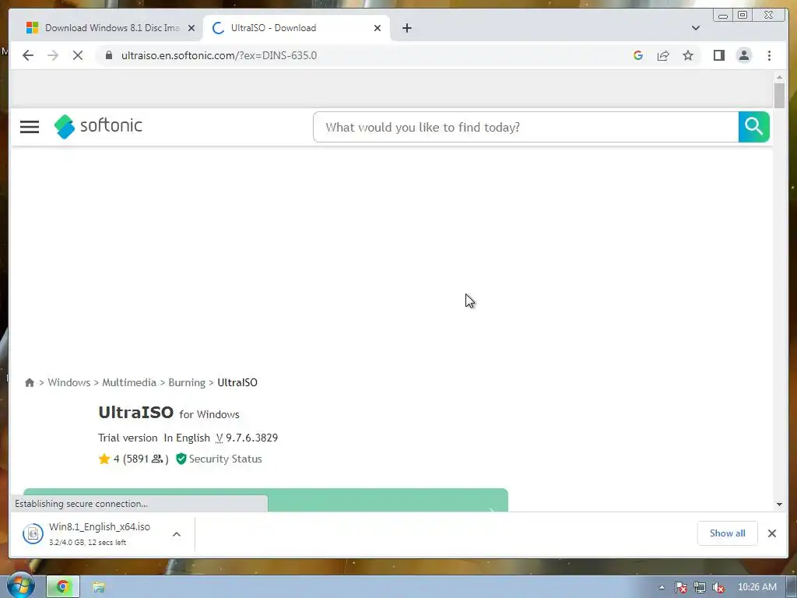The width and height of the screenshot is (797, 598).
Task: Open a new tab with plus button
Action: pos(406,28)
